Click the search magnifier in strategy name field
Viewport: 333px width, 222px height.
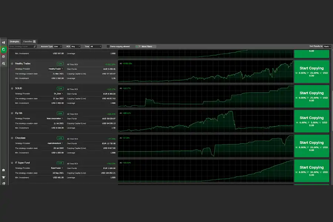click(x=35, y=47)
